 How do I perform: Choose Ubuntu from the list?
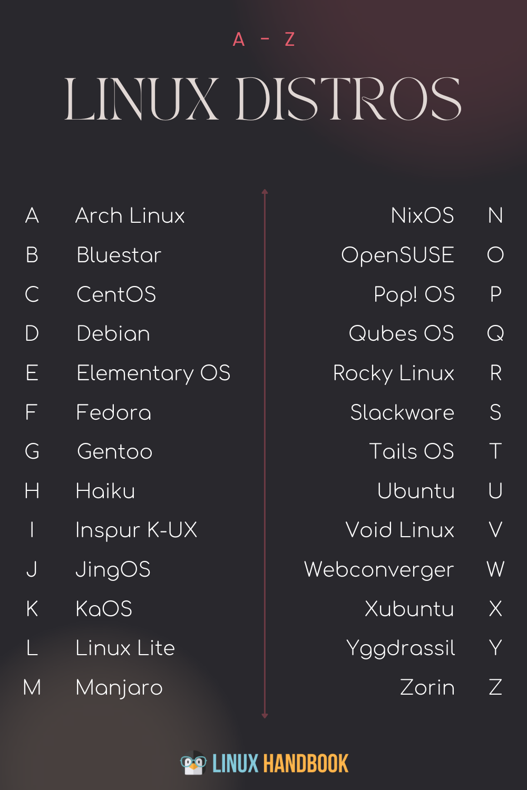[416, 491]
